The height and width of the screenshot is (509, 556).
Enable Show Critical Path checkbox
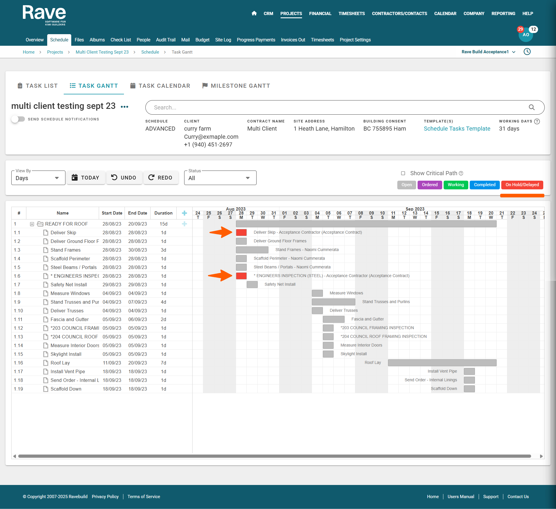click(x=403, y=173)
